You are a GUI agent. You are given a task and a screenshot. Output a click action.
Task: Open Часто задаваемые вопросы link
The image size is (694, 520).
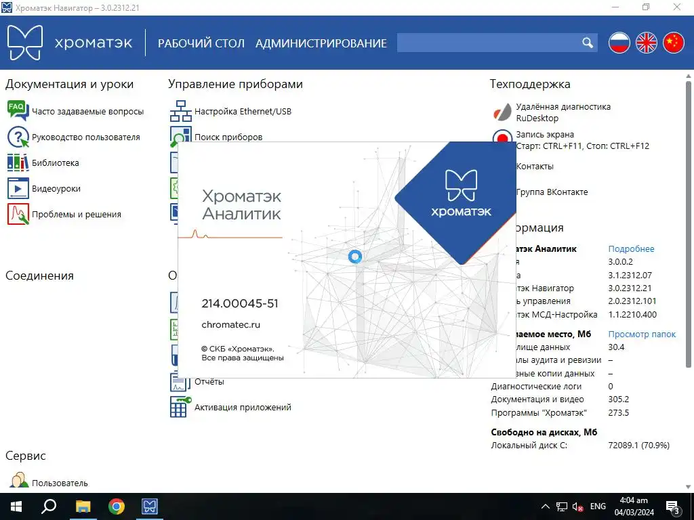click(87, 112)
